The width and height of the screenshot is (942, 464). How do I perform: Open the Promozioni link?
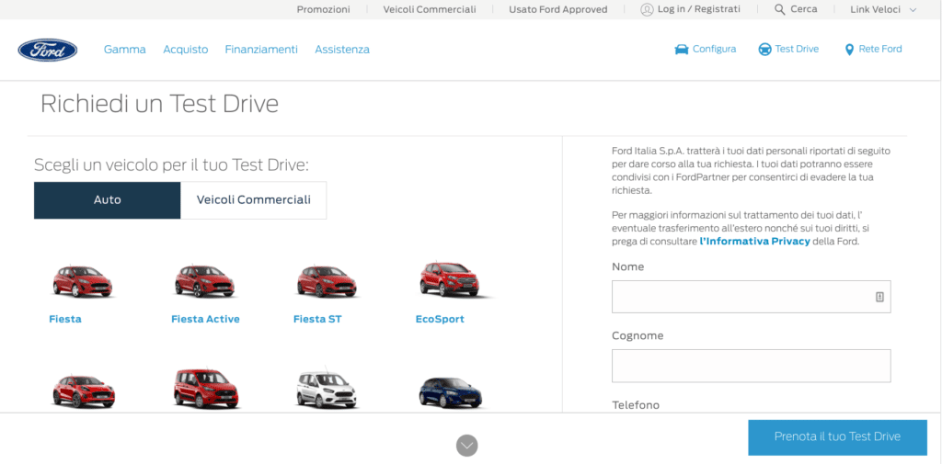(323, 9)
